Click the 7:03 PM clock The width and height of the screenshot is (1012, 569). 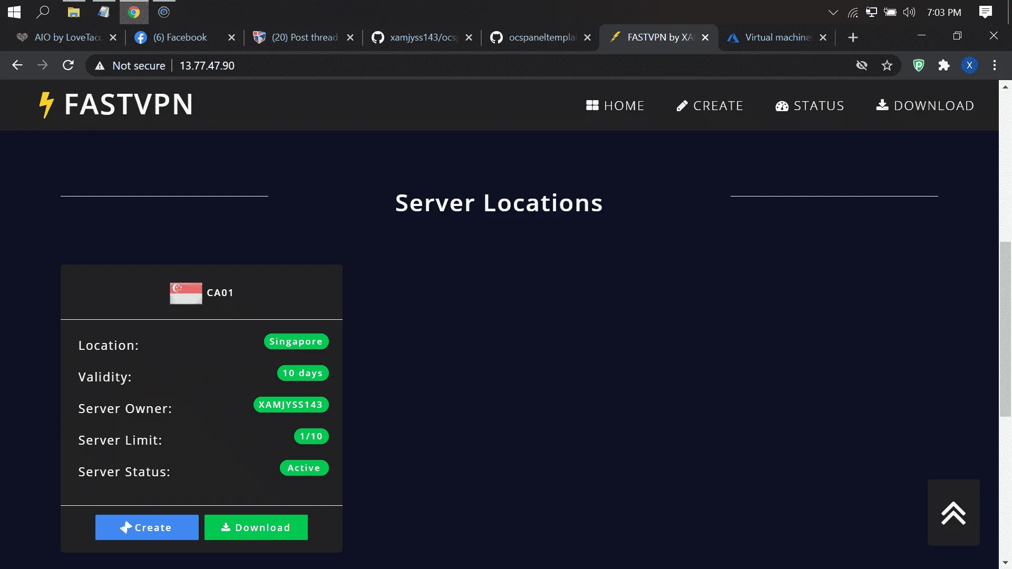click(944, 12)
